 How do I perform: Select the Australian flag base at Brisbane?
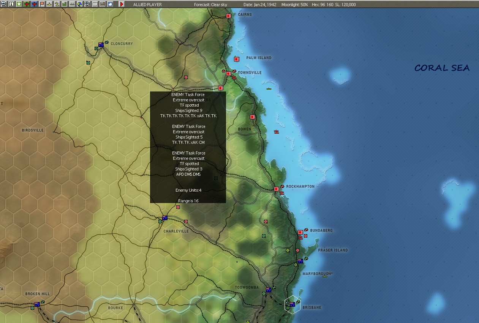click(x=292, y=304)
